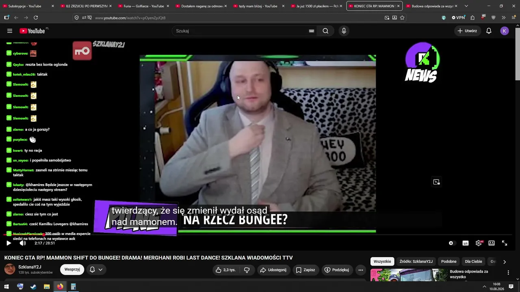The width and height of the screenshot is (520, 292).
Task: Reload the current page
Action: coord(36,17)
